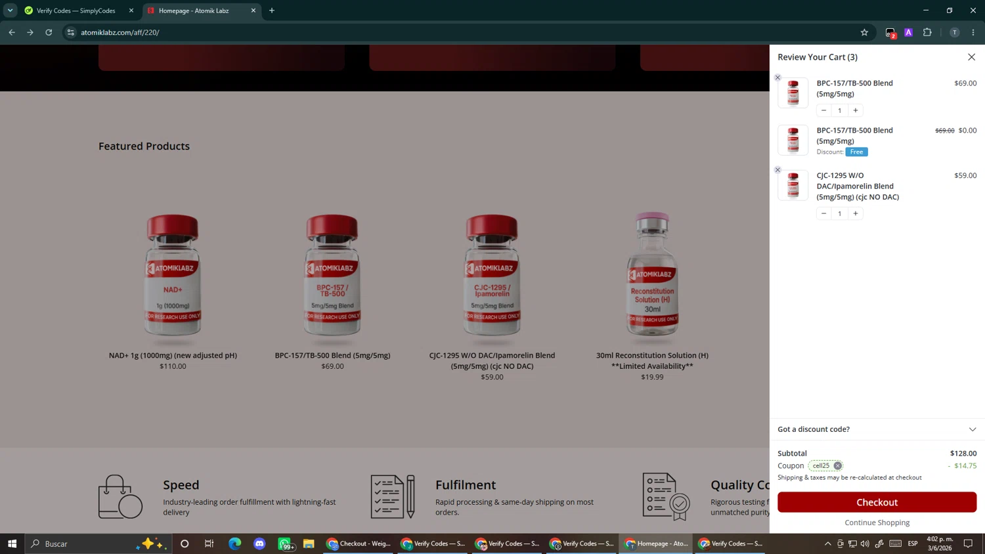The width and height of the screenshot is (985, 554).
Task: Increase quantity of first BPC-157/TB-500 Blend
Action: 855,110
